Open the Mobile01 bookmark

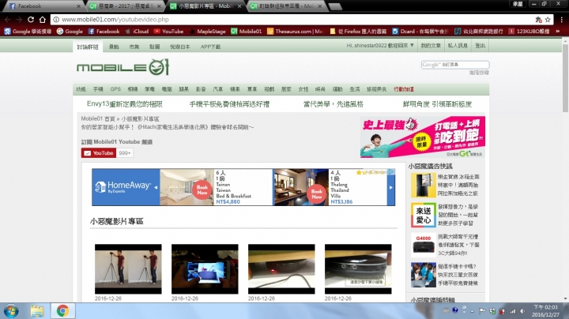click(247, 31)
